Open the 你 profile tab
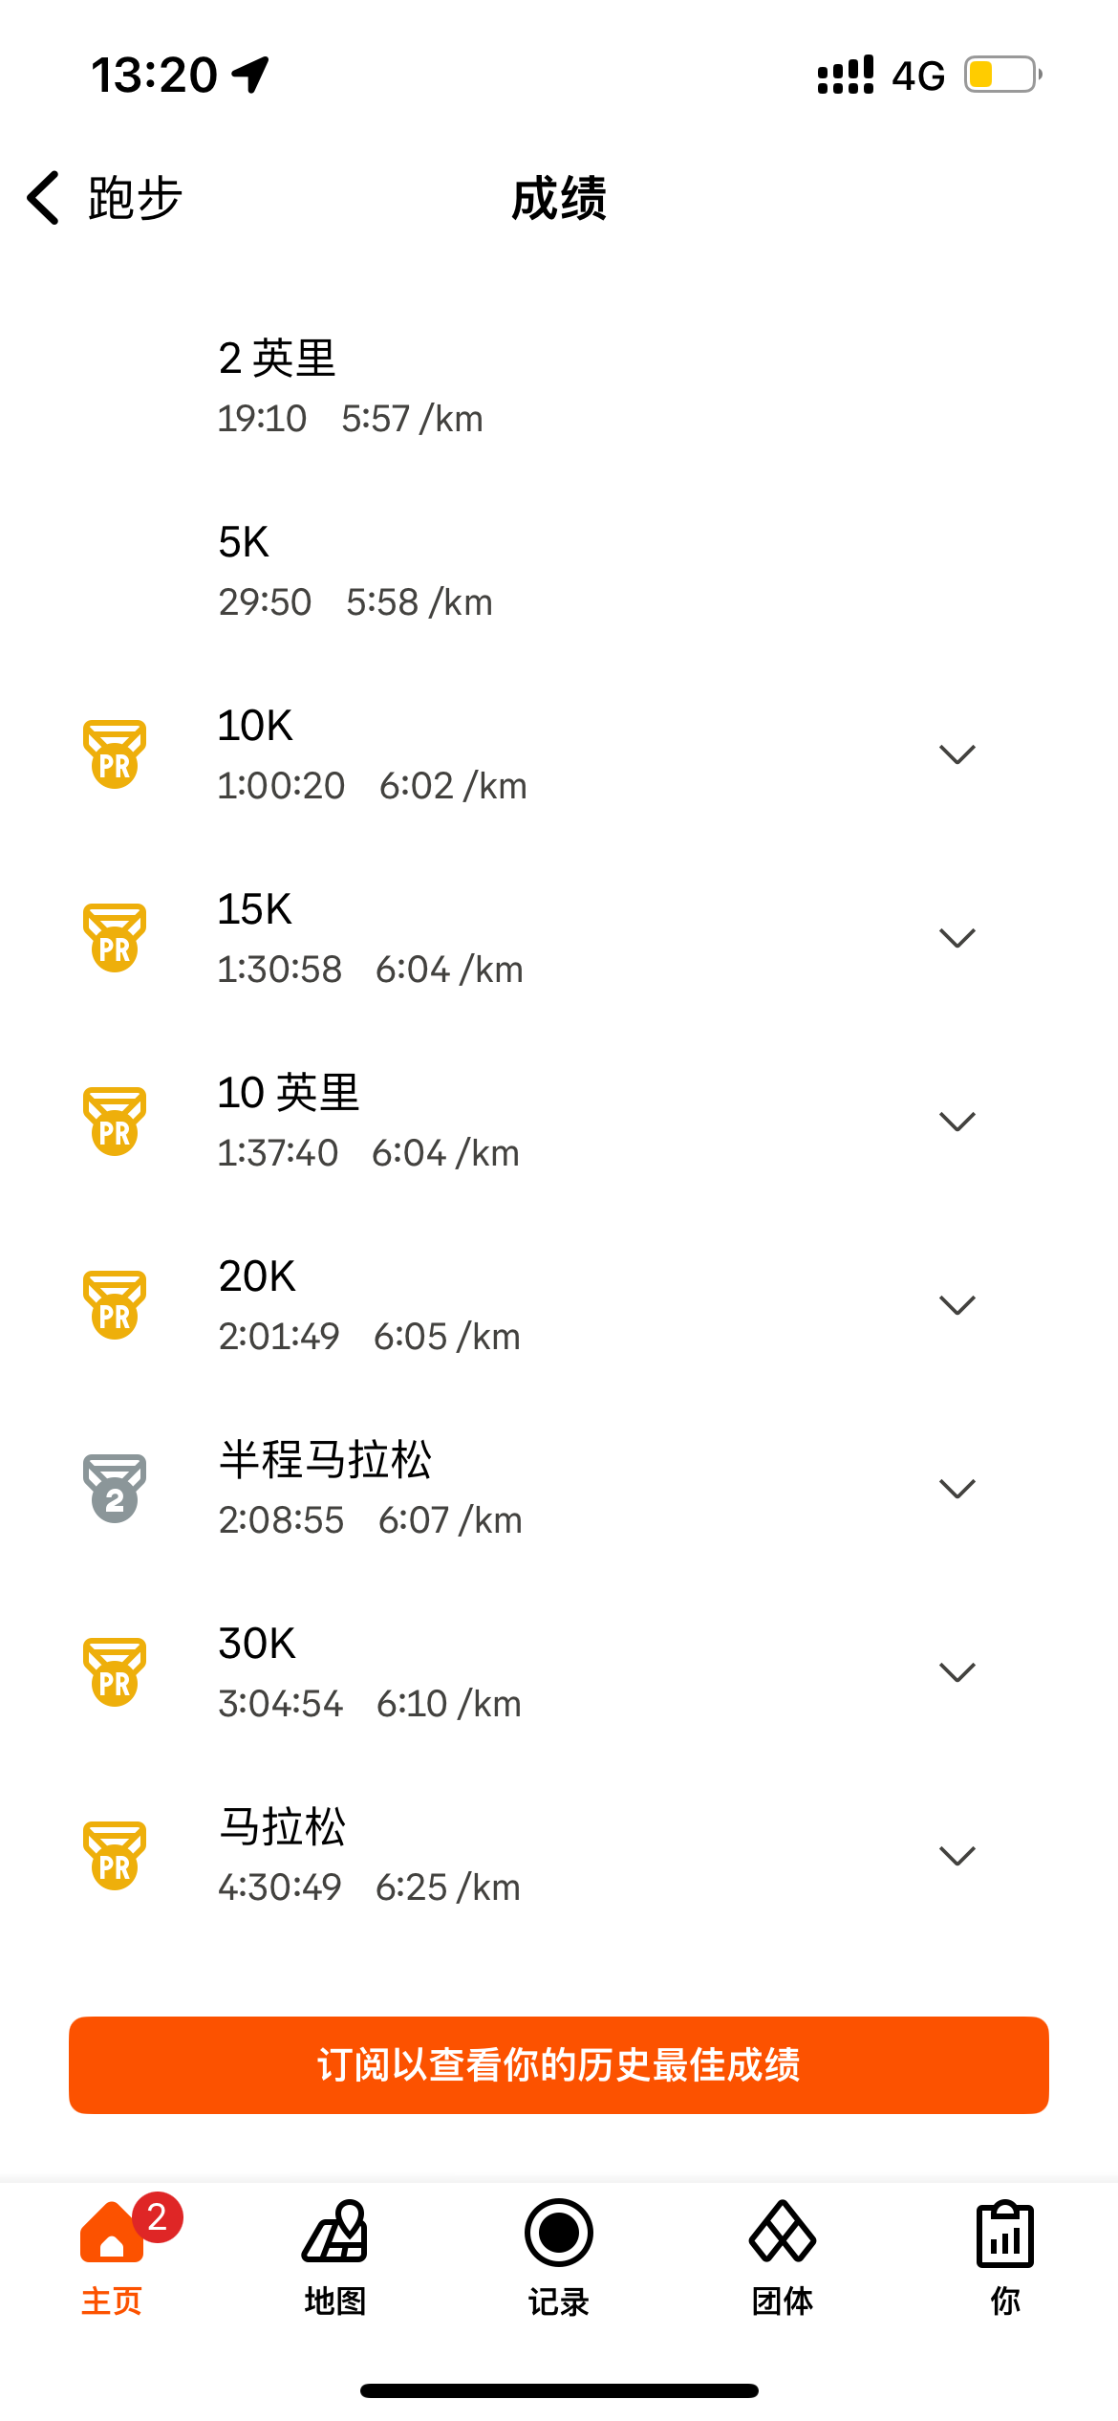 (x=1005, y=2257)
